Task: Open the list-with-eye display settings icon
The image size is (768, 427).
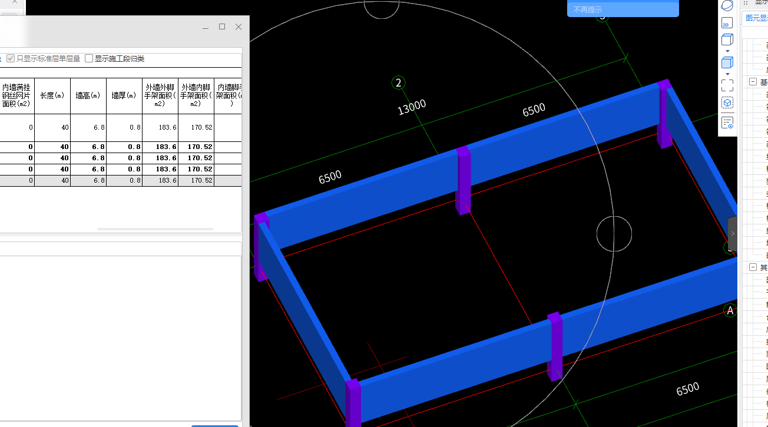Action: coord(727,123)
